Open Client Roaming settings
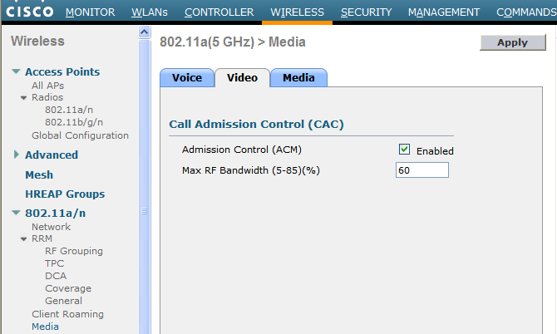The width and height of the screenshot is (557, 334). (67, 314)
